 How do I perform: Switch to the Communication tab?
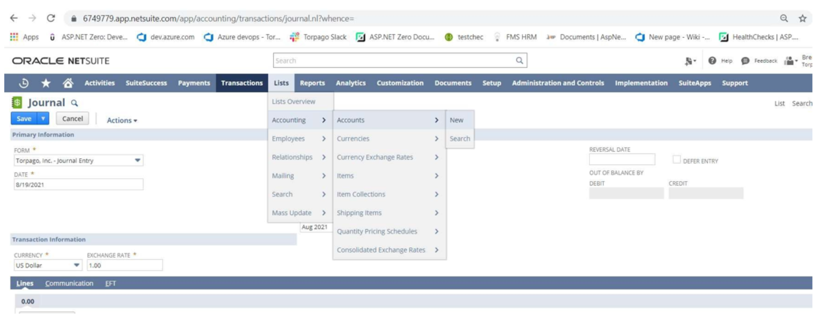click(x=69, y=283)
